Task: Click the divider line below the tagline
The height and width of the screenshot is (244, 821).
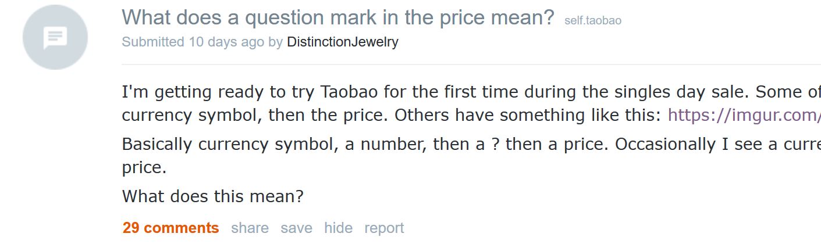Action: point(465,64)
